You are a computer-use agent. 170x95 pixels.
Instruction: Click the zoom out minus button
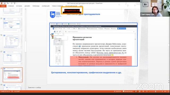[150, 92]
